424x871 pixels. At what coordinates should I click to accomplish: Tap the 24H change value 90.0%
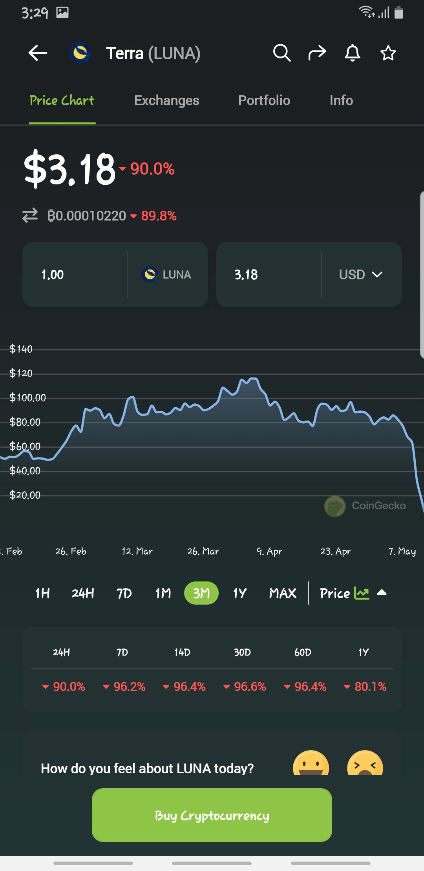pos(64,687)
